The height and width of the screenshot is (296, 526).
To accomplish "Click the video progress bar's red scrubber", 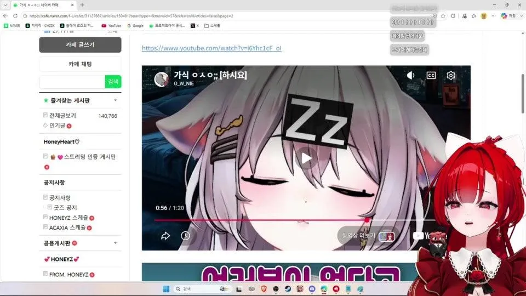I will click(x=367, y=220).
